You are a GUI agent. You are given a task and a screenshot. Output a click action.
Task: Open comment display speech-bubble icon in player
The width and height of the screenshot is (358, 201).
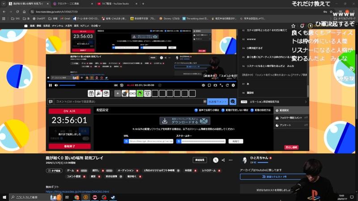coord(209,85)
